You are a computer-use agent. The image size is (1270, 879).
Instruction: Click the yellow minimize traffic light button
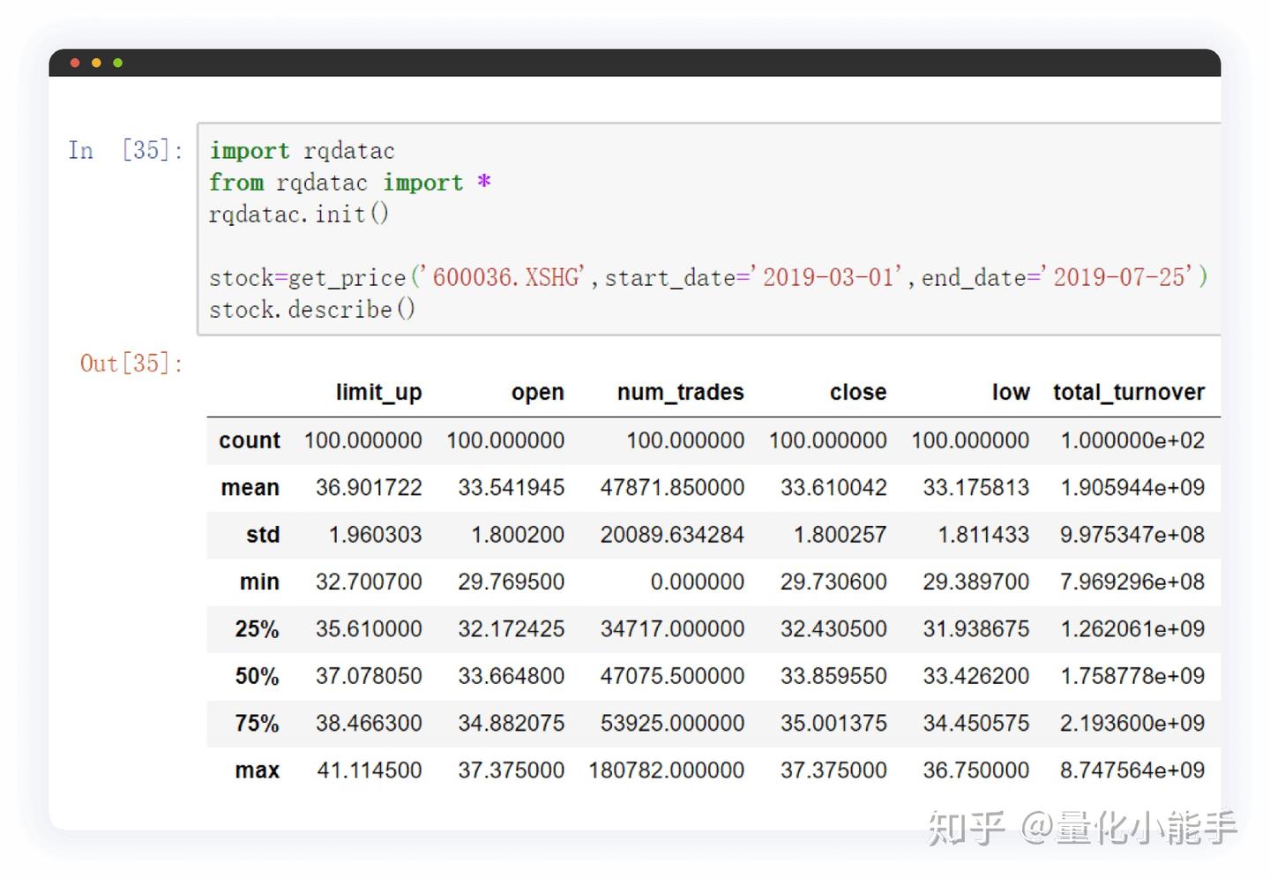pyautogui.click(x=96, y=63)
